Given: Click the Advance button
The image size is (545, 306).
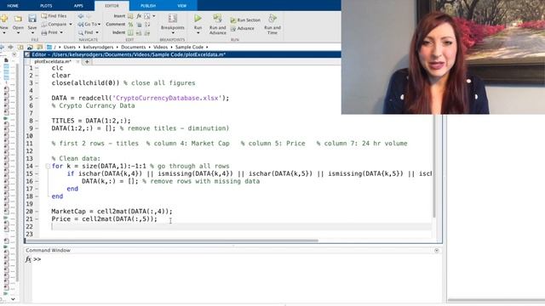Looking at the screenshot, I should 242,28.
